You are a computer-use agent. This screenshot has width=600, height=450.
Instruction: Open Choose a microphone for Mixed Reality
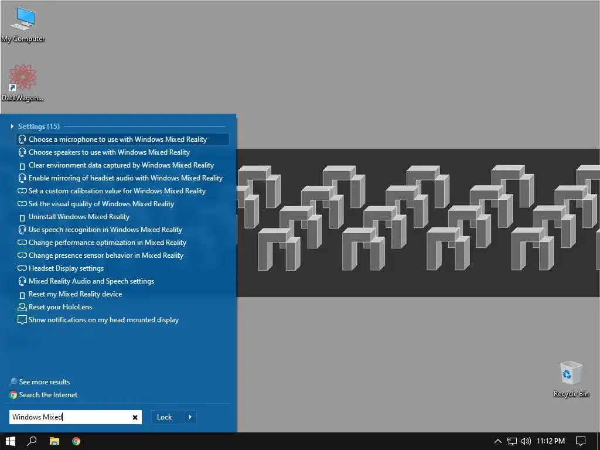point(123,139)
